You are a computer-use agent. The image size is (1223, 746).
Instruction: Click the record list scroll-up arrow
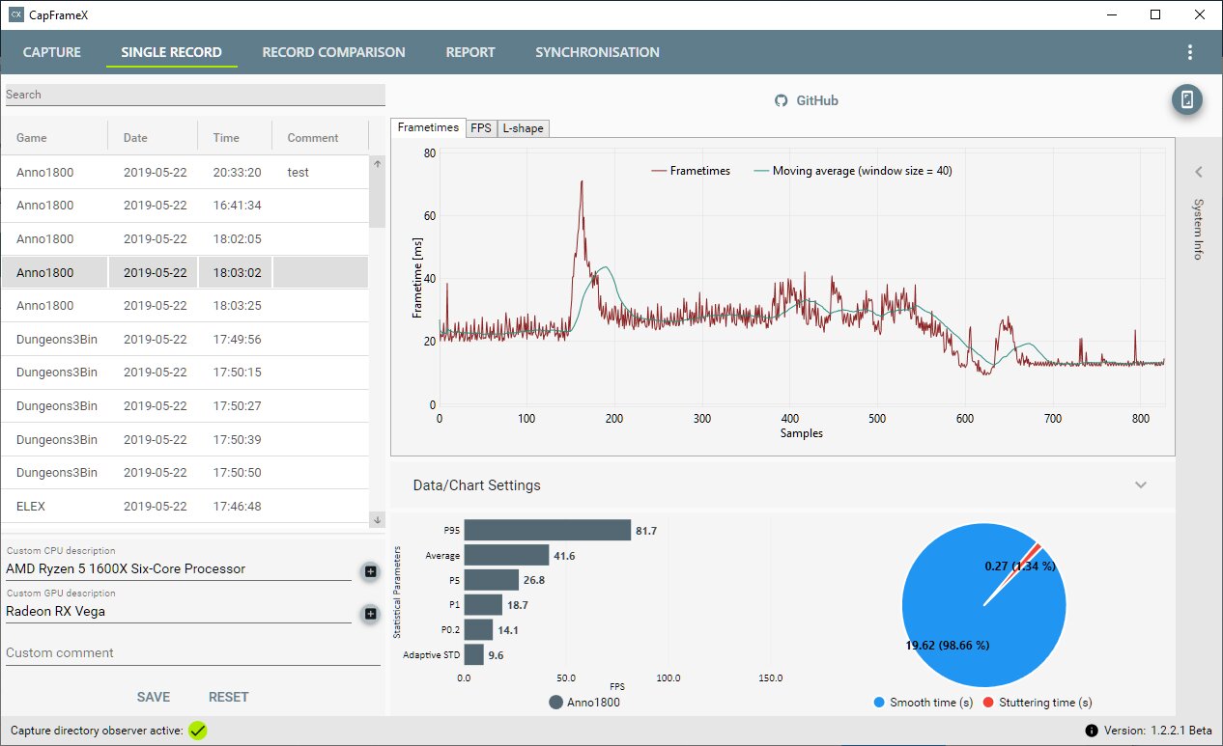(x=377, y=164)
